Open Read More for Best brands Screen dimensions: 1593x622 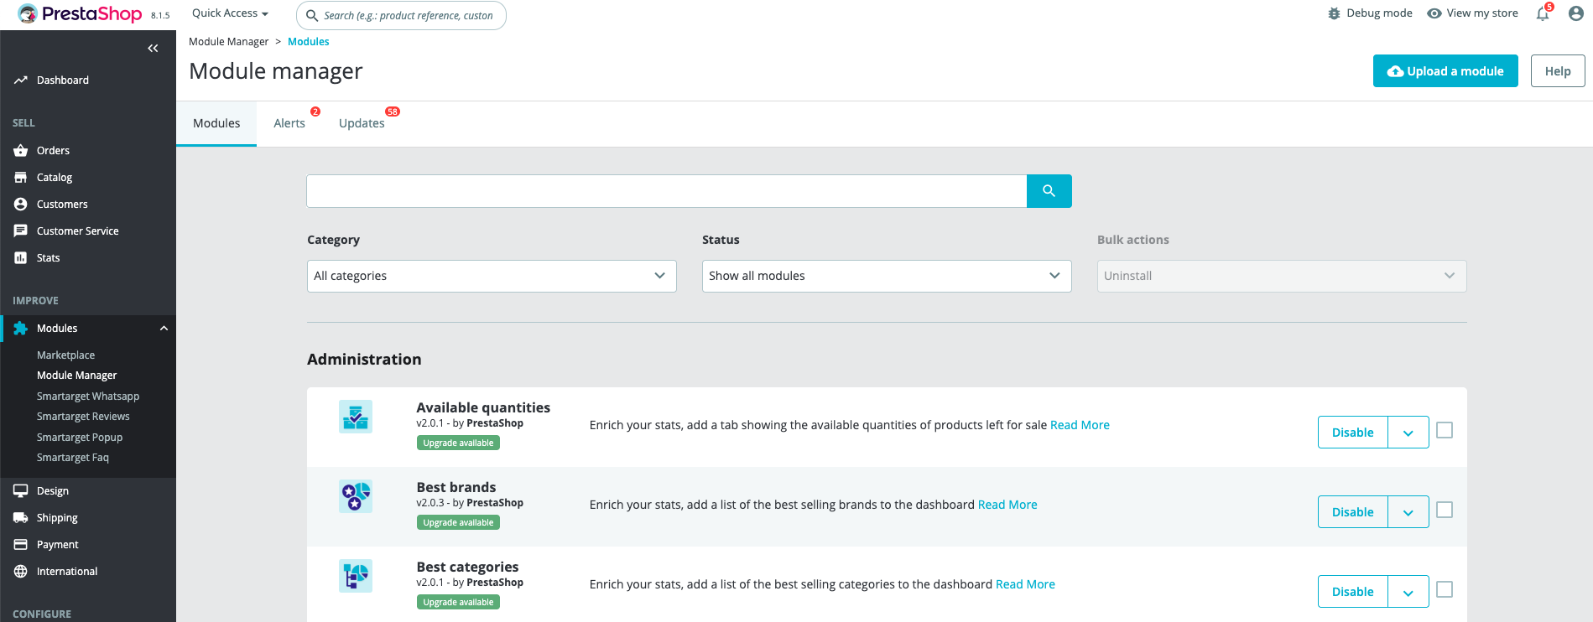pos(1007,505)
